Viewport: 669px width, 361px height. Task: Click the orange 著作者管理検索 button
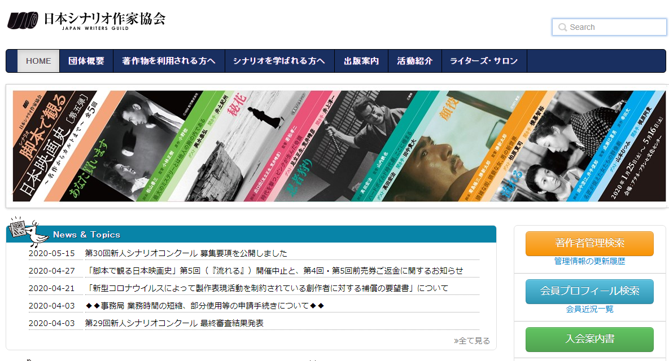coord(589,243)
